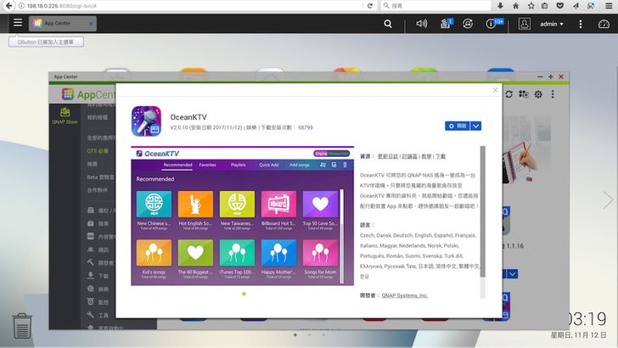Click the blue 開啟 open button

pos(458,126)
